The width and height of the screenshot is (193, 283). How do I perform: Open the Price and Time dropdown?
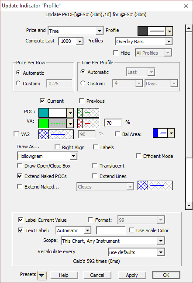(76, 31)
